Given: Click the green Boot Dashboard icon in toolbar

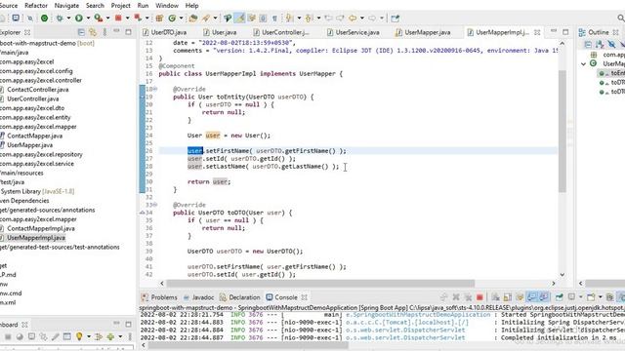Looking at the screenshot, I should pos(44,18).
